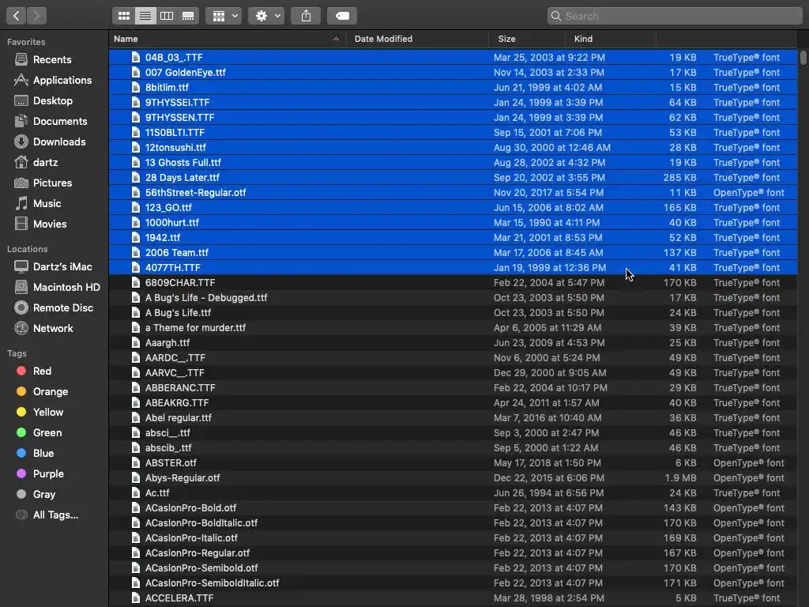Switch to column view
The image size is (809, 607).
coord(167,16)
